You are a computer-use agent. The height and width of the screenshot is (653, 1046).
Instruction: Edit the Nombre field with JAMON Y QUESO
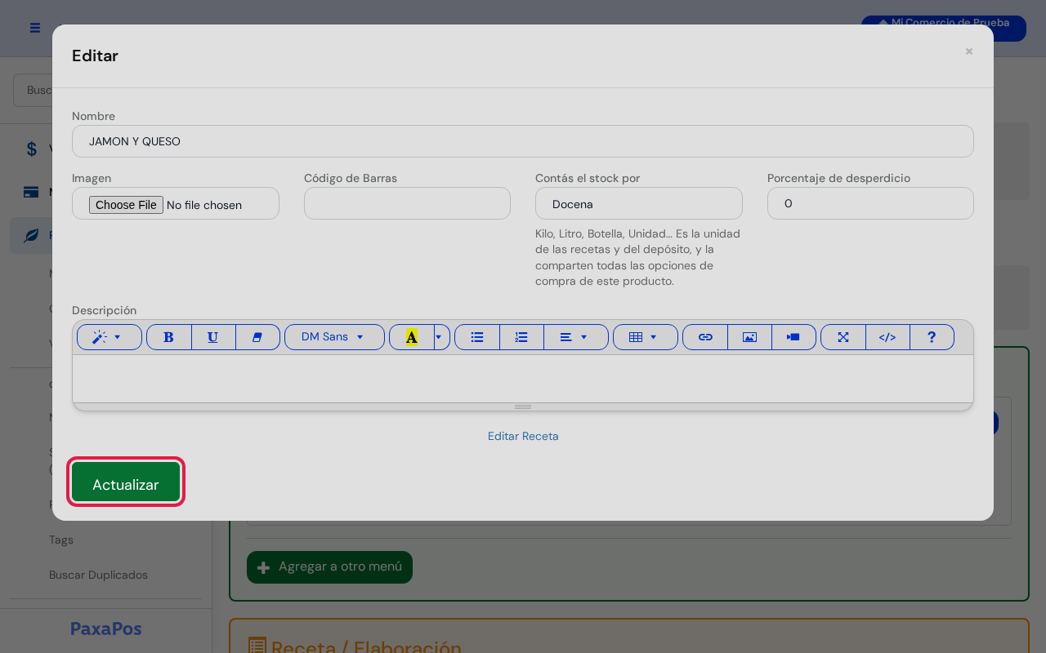coord(523,141)
